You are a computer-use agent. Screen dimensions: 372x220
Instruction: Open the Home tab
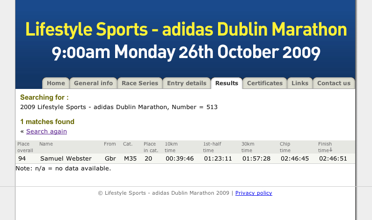(x=56, y=83)
